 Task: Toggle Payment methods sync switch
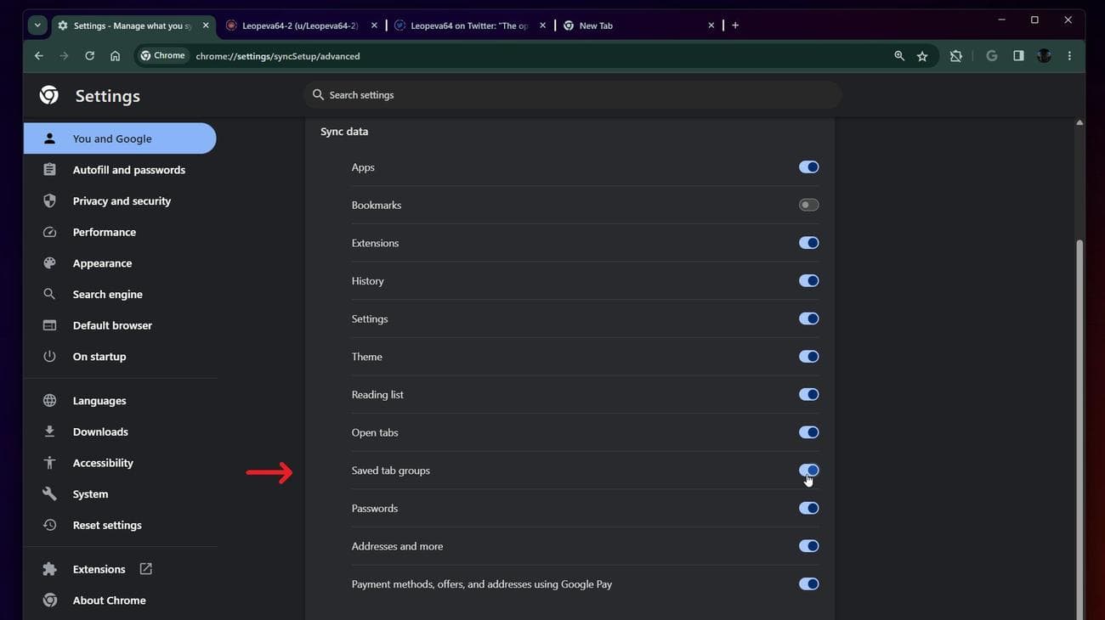click(807, 583)
